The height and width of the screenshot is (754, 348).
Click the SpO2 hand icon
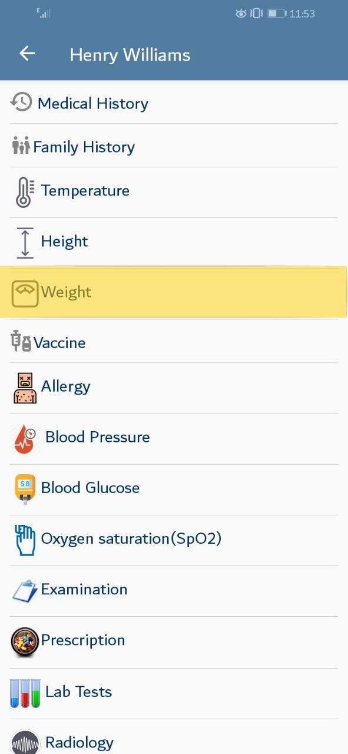point(25,540)
